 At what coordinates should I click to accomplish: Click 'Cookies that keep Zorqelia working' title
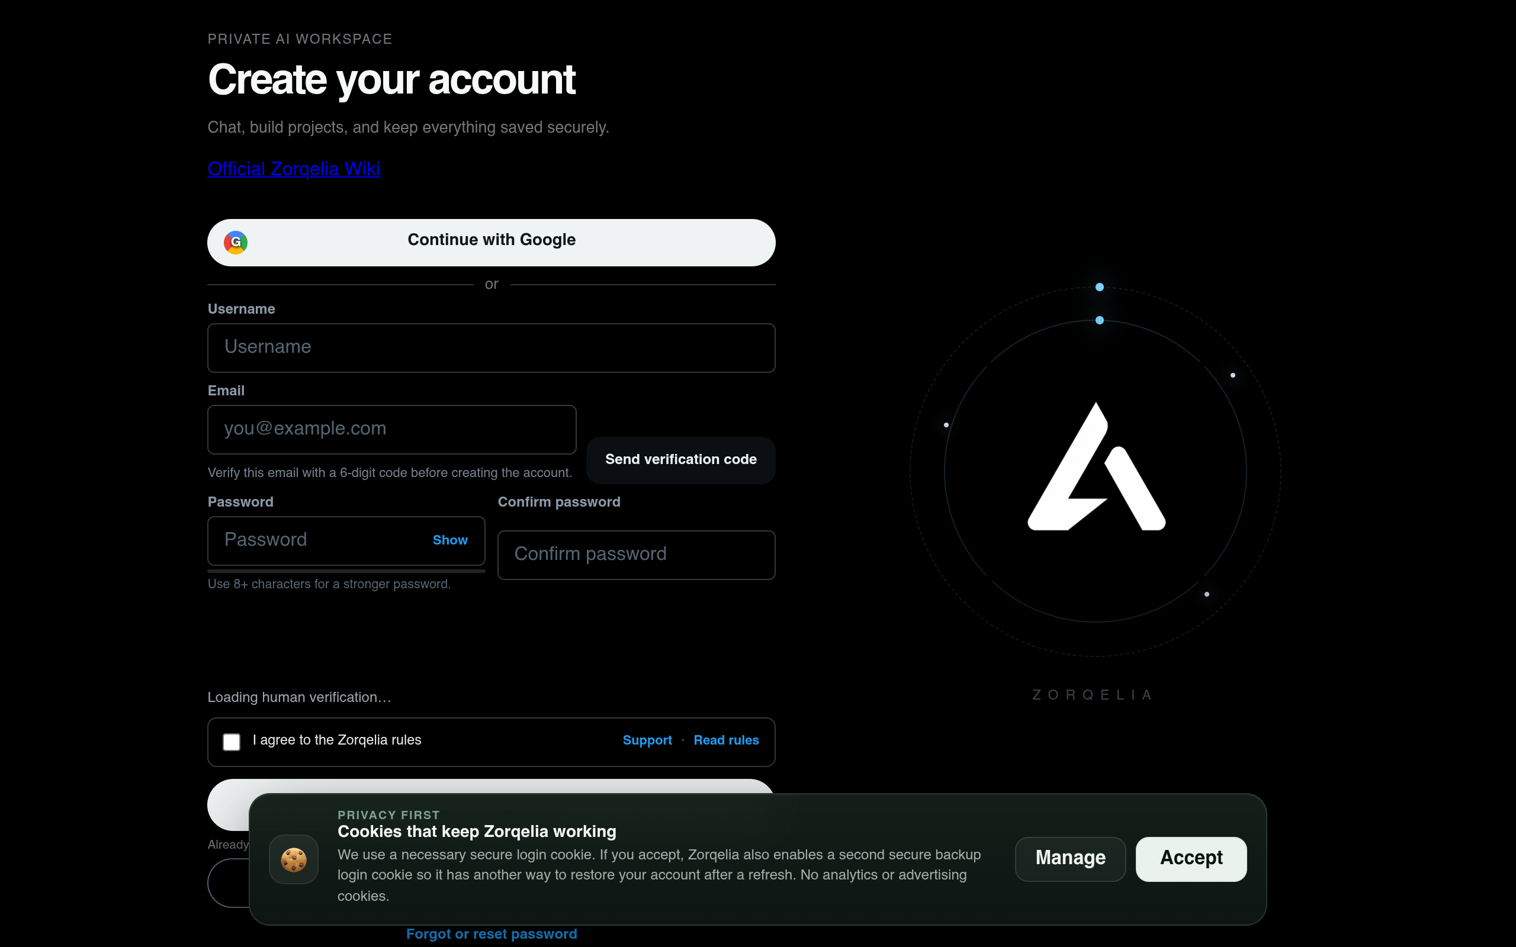[477, 832]
